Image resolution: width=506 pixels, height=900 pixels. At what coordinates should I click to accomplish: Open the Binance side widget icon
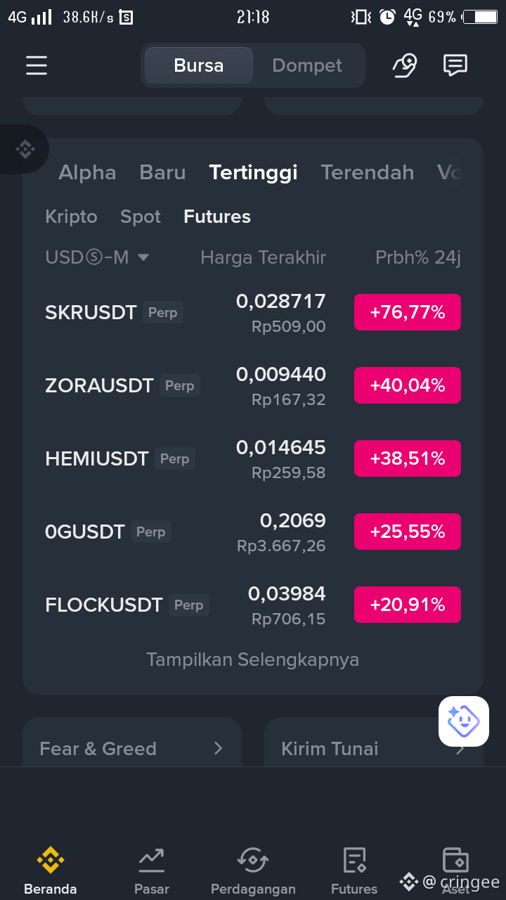[x=25, y=149]
